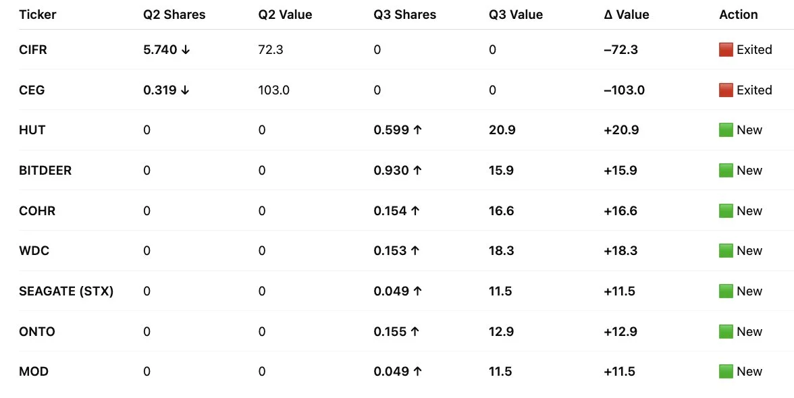Click the up arrow beside 0.930
The height and width of the screenshot is (398, 794).
[417, 171]
